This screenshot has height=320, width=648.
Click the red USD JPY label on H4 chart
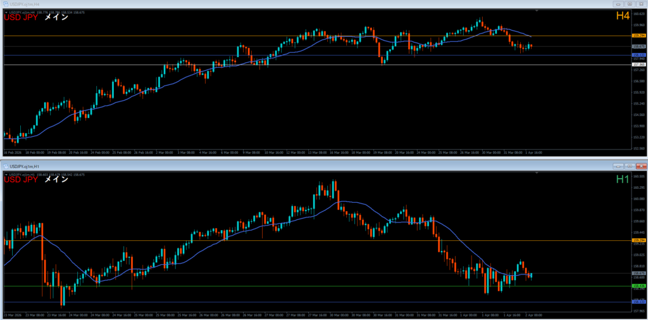(x=20, y=17)
